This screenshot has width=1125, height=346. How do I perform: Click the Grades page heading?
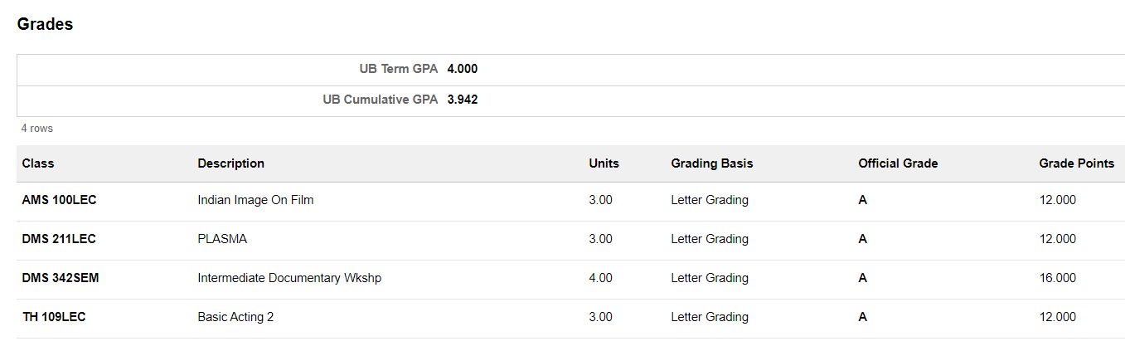[x=45, y=24]
